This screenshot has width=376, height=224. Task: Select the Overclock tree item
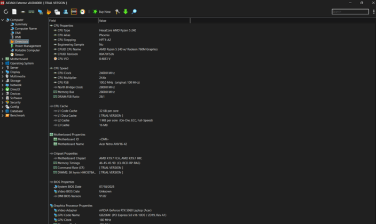click(19, 42)
